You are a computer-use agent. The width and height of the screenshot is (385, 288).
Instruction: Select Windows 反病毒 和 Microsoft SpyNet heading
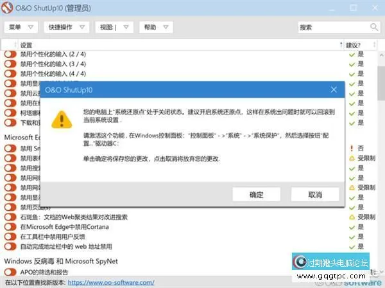(x=61, y=261)
